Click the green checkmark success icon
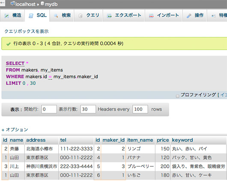227x182 pixels. (9, 44)
